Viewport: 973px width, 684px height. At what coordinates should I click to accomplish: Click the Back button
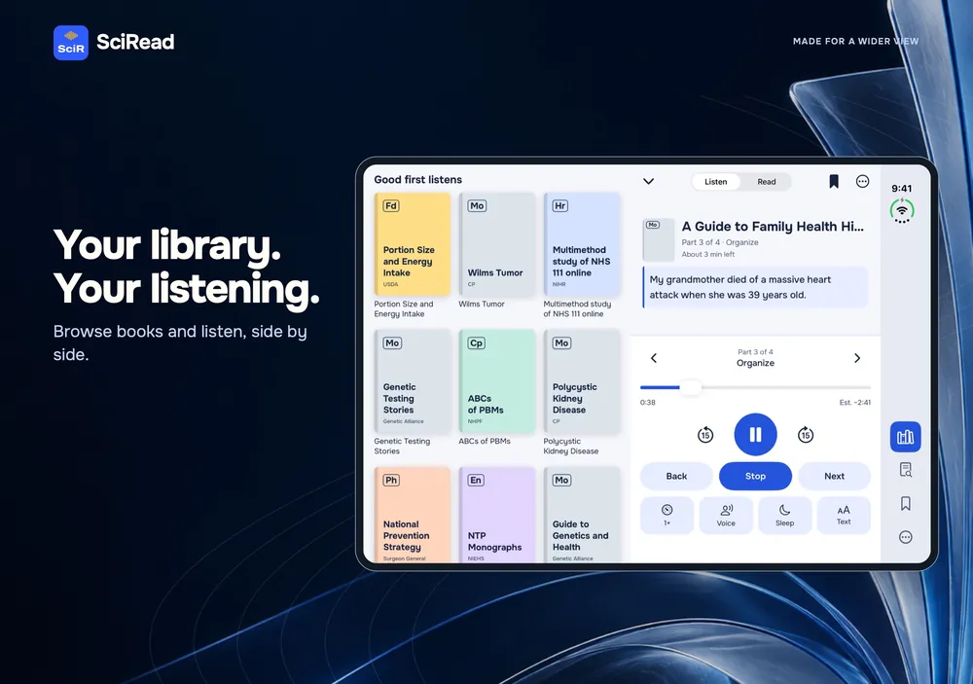point(676,476)
